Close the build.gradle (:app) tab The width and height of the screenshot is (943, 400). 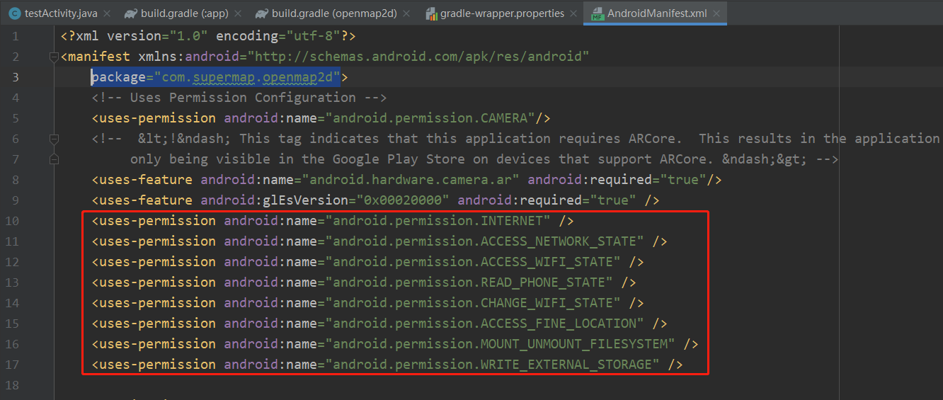pos(237,13)
